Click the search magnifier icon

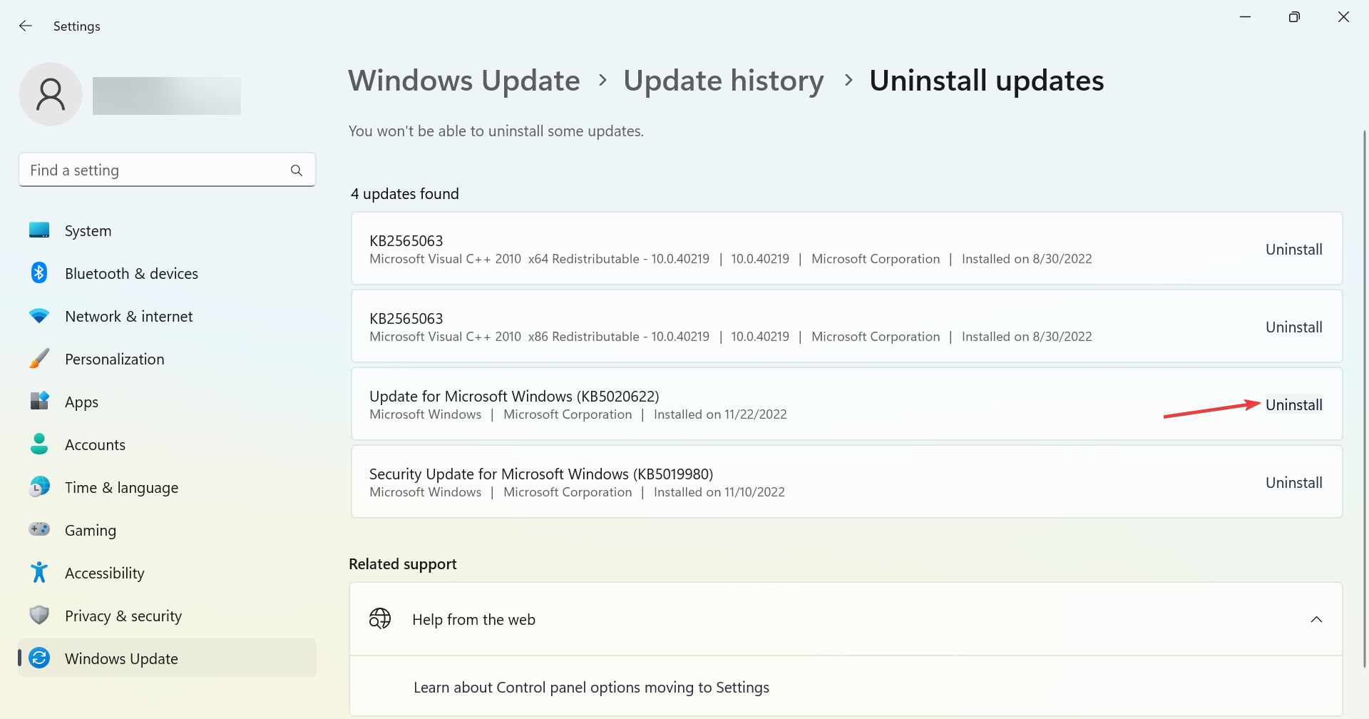coord(297,170)
